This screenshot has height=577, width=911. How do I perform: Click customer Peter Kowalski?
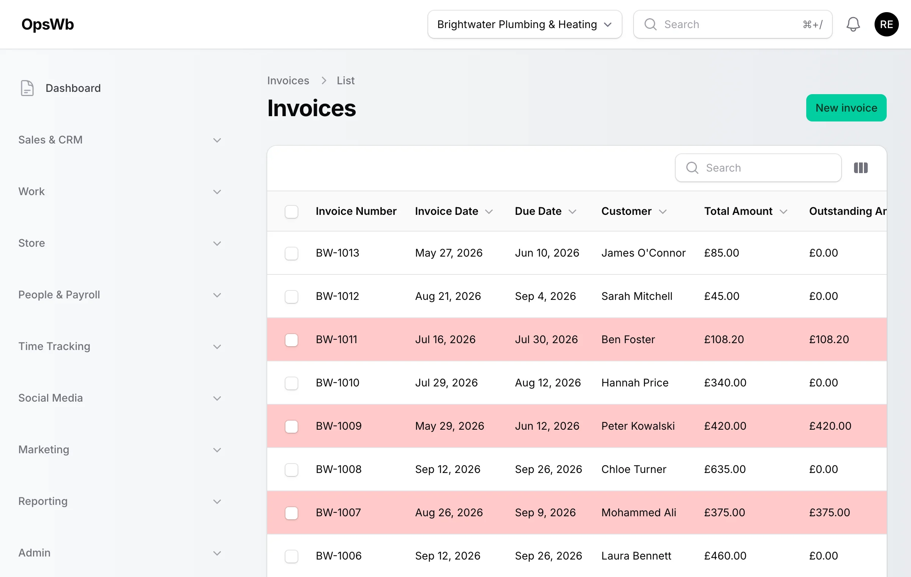pyautogui.click(x=638, y=426)
